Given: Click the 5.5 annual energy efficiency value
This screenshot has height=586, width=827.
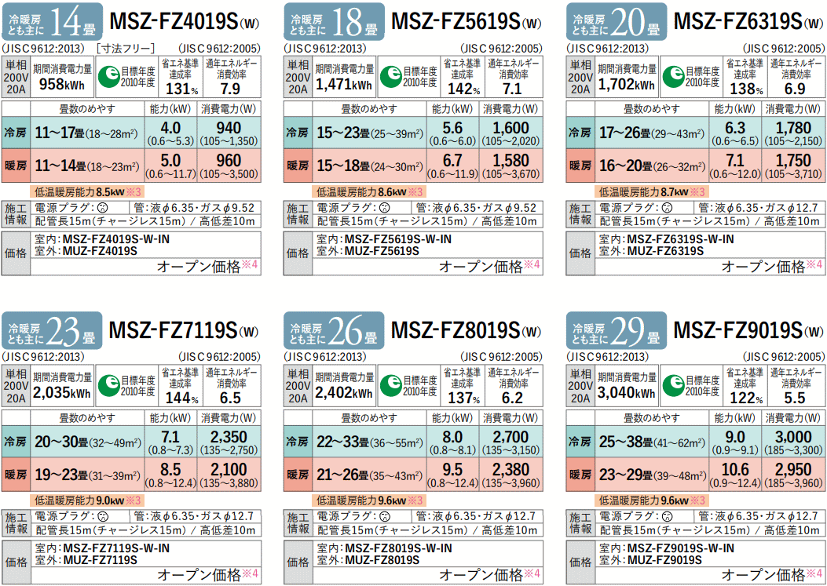Looking at the screenshot, I should coord(795,398).
